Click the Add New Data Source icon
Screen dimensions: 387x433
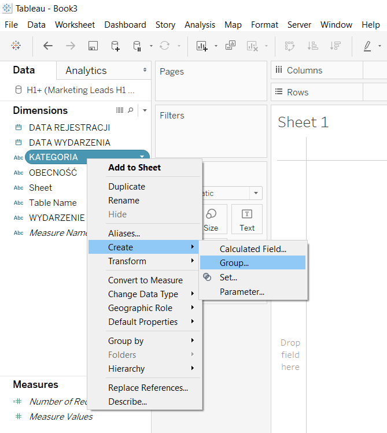[116, 46]
